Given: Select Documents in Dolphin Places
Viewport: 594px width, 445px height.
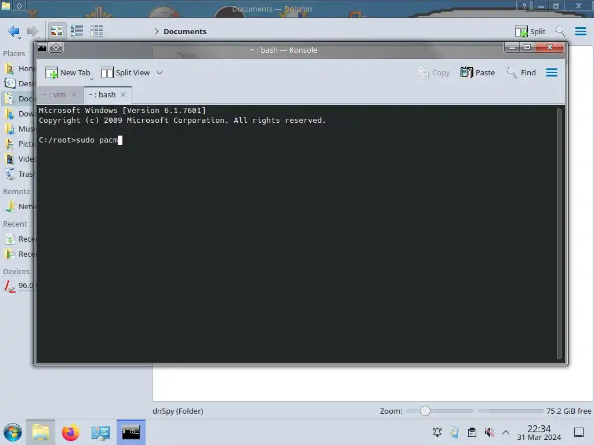Looking at the screenshot, I should tap(18, 99).
